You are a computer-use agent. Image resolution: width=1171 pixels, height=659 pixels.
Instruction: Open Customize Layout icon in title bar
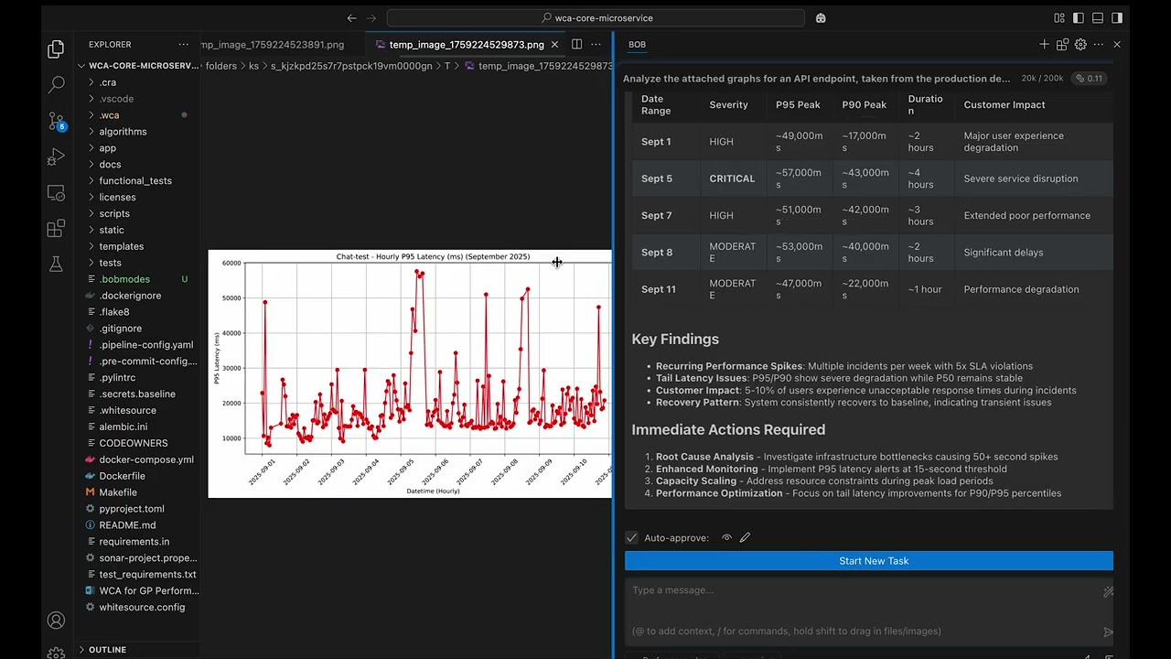(x=1059, y=17)
